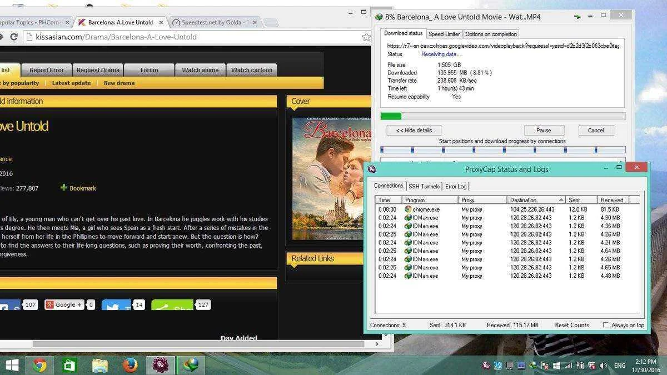Pause the IDM download

click(544, 130)
